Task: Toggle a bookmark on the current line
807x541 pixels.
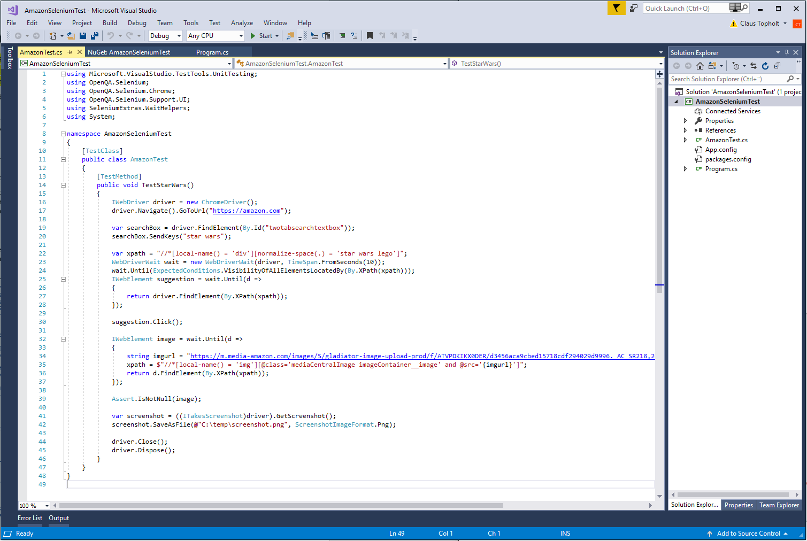Action: click(x=370, y=36)
